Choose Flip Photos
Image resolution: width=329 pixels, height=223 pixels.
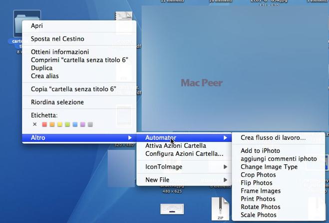click(x=279, y=183)
